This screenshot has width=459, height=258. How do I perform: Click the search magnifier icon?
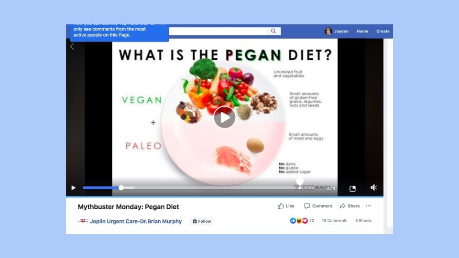pyautogui.click(x=273, y=31)
